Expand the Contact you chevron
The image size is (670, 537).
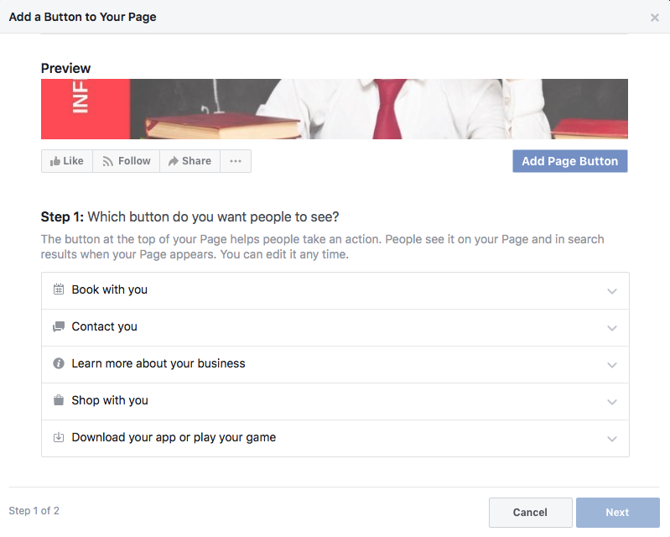[x=612, y=328]
